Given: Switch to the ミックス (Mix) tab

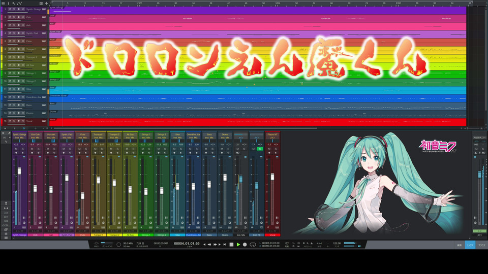Looking at the screenshot, I should (470, 245).
